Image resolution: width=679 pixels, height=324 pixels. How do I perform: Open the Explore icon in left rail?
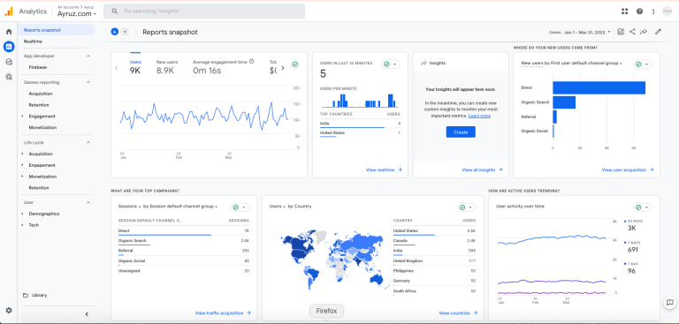9,62
